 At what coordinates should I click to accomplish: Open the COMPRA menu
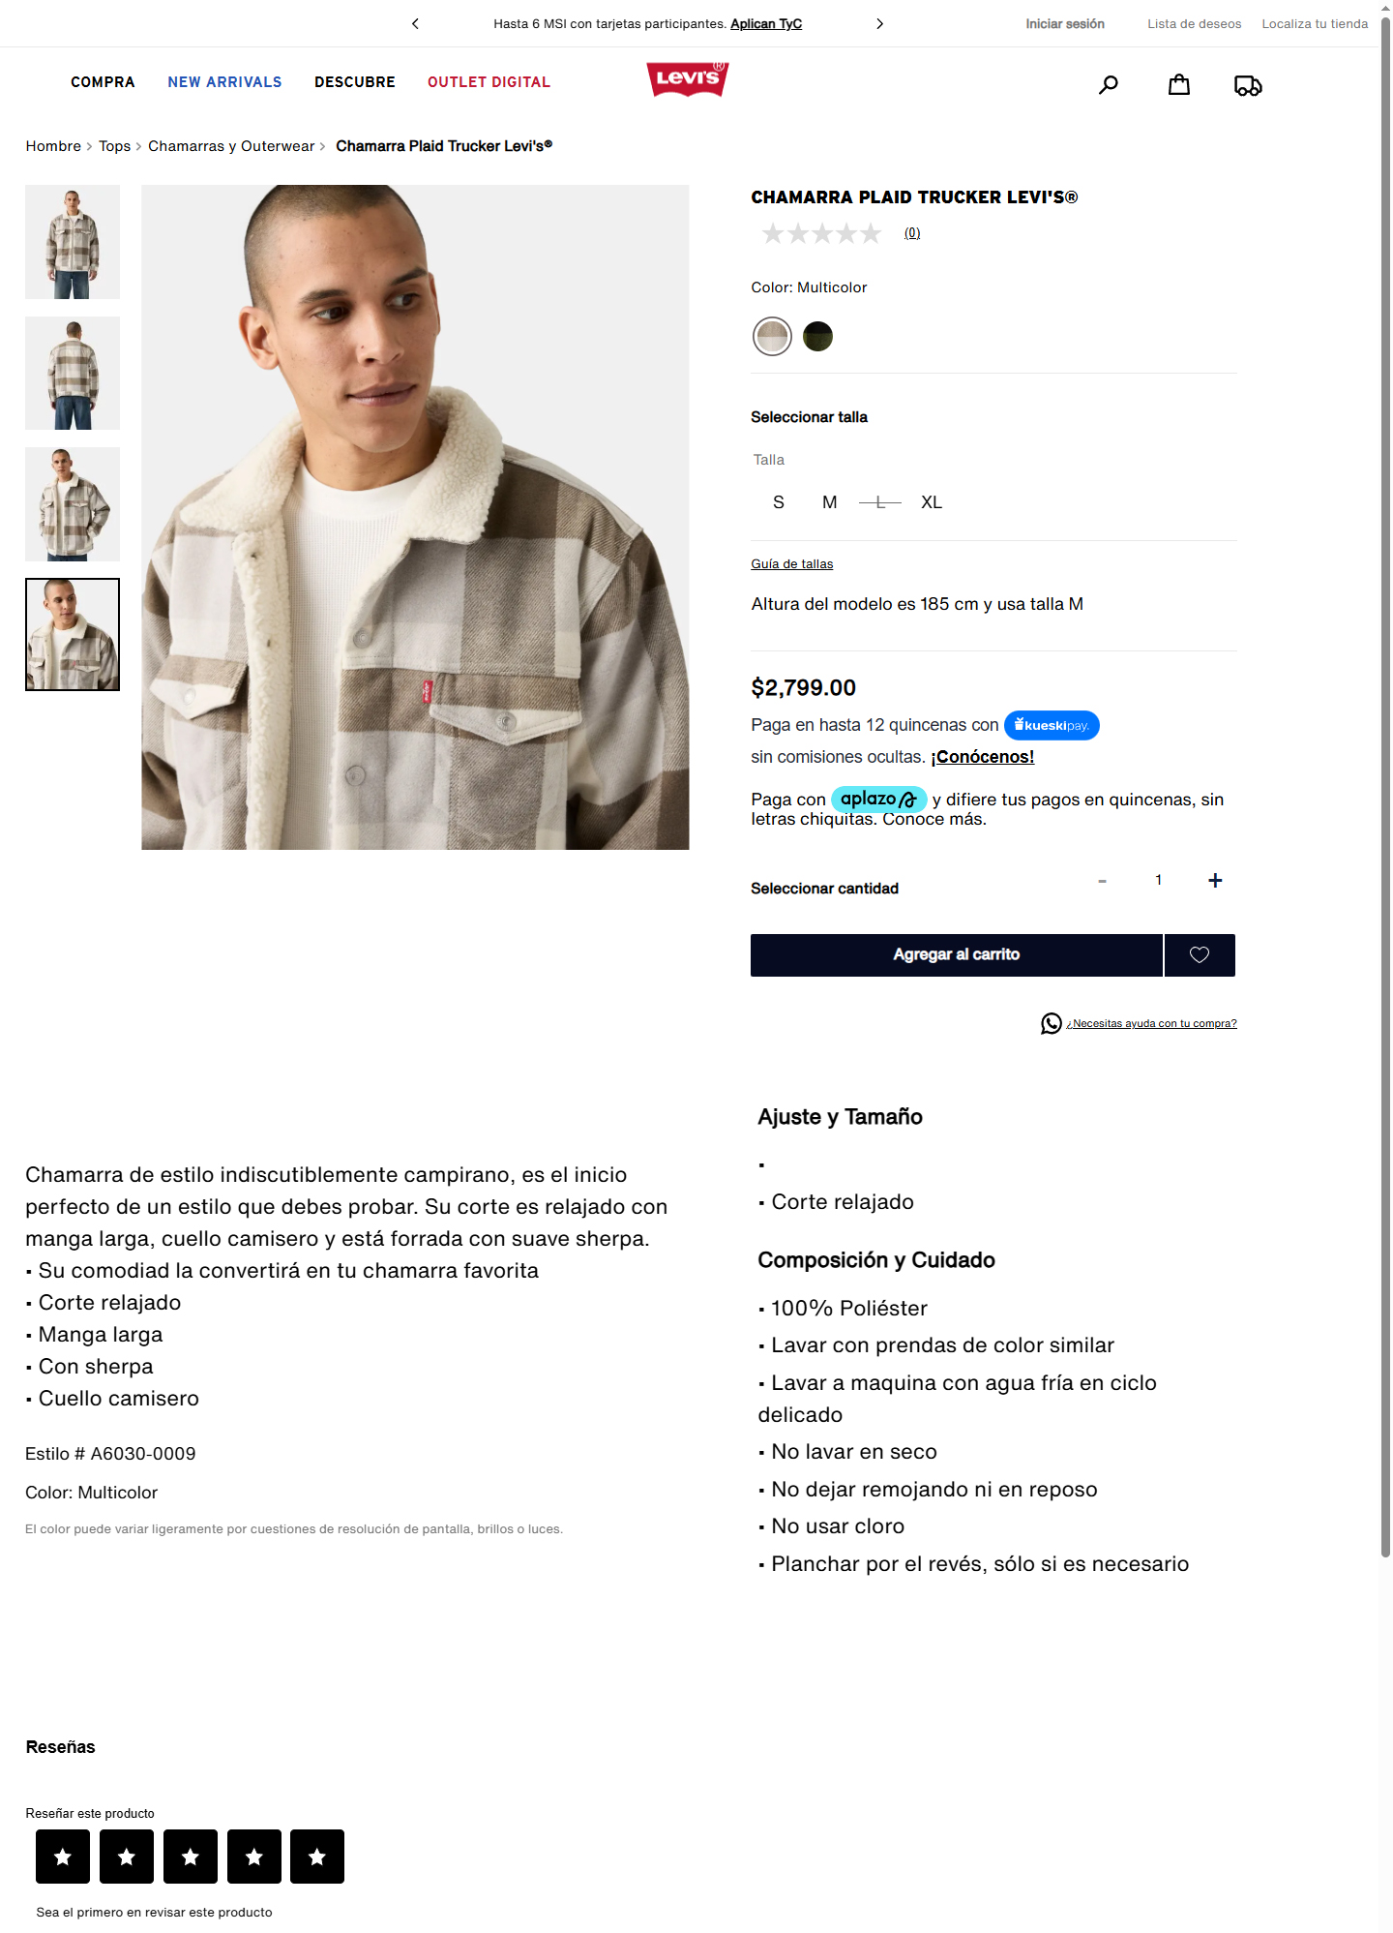click(x=103, y=82)
